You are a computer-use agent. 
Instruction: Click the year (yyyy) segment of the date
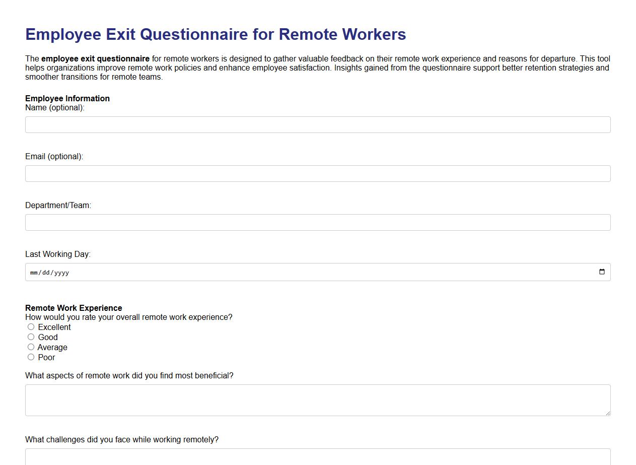click(x=59, y=272)
